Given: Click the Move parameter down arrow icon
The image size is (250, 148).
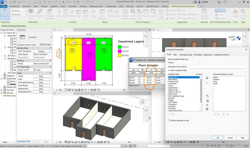Looking at the screenshot, I should click(x=228, y=115).
